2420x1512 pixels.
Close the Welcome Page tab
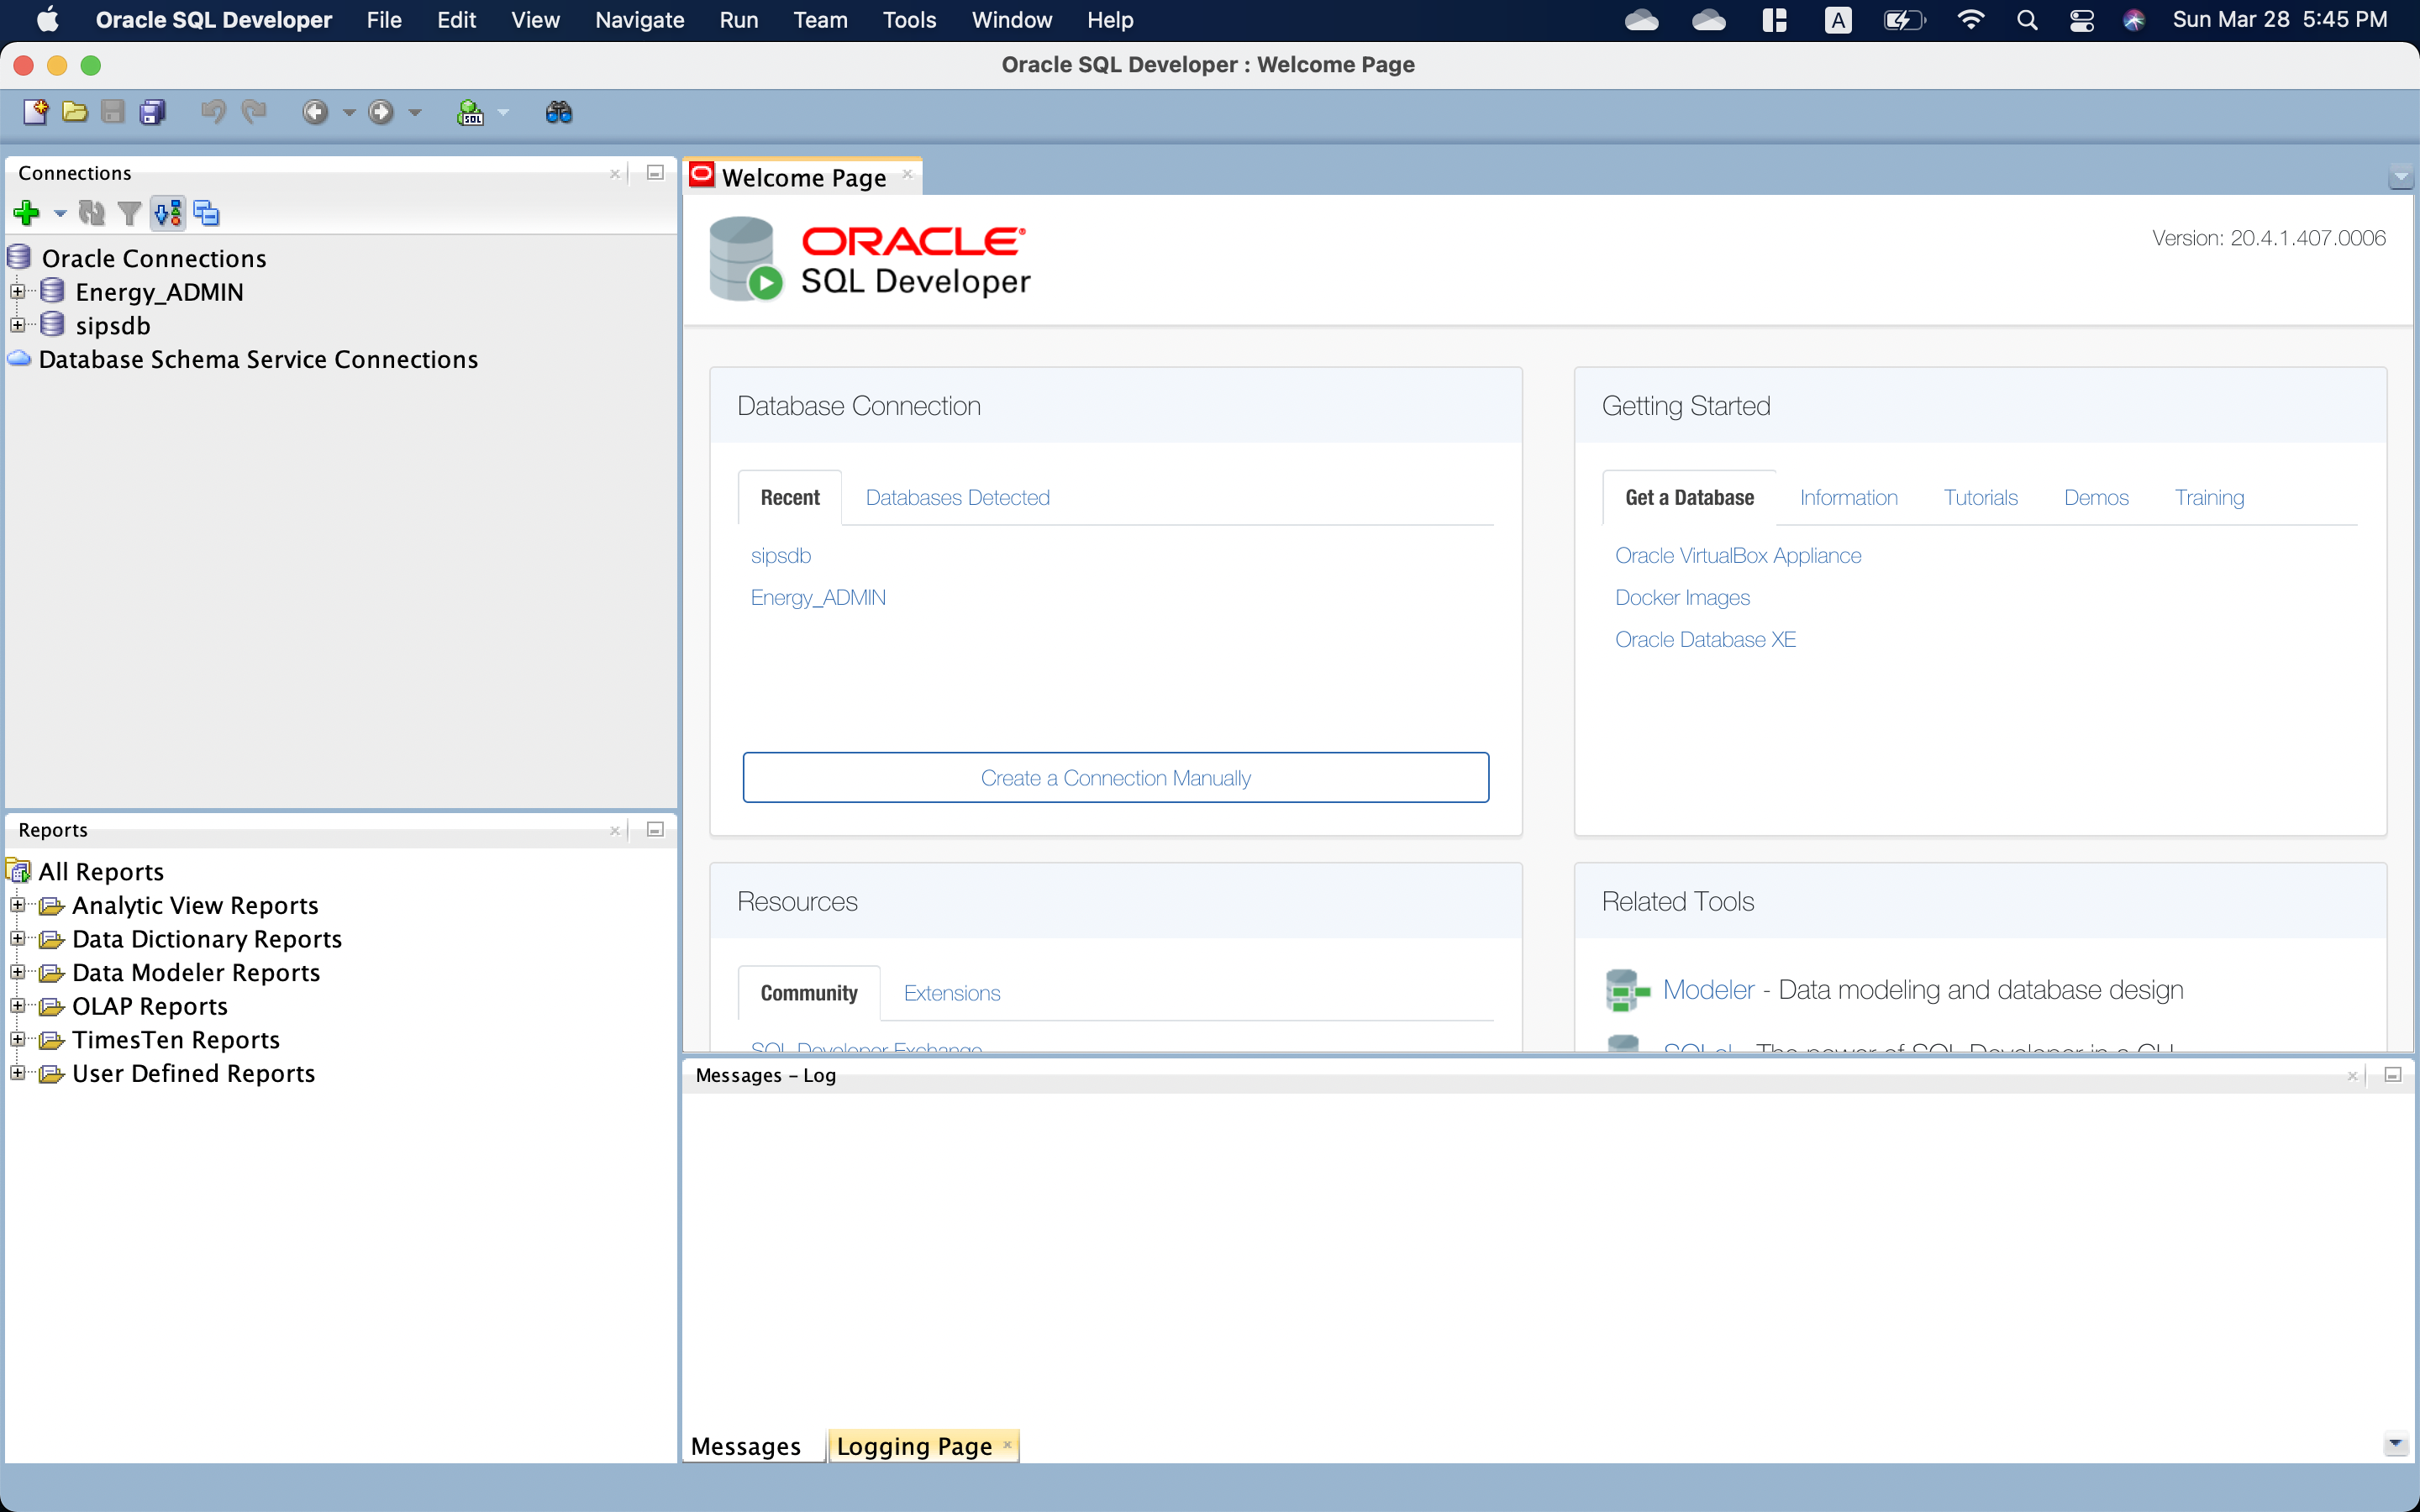point(907,174)
